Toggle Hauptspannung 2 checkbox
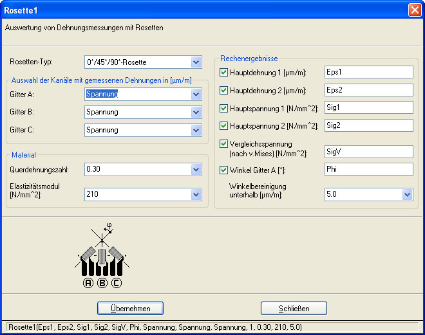425x335 pixels. coord(224,126)
